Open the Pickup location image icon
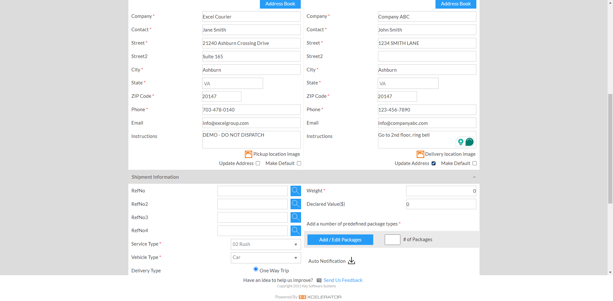Viewport: 613px width, 301px height. pyautogui.click(x=248, y=154)
